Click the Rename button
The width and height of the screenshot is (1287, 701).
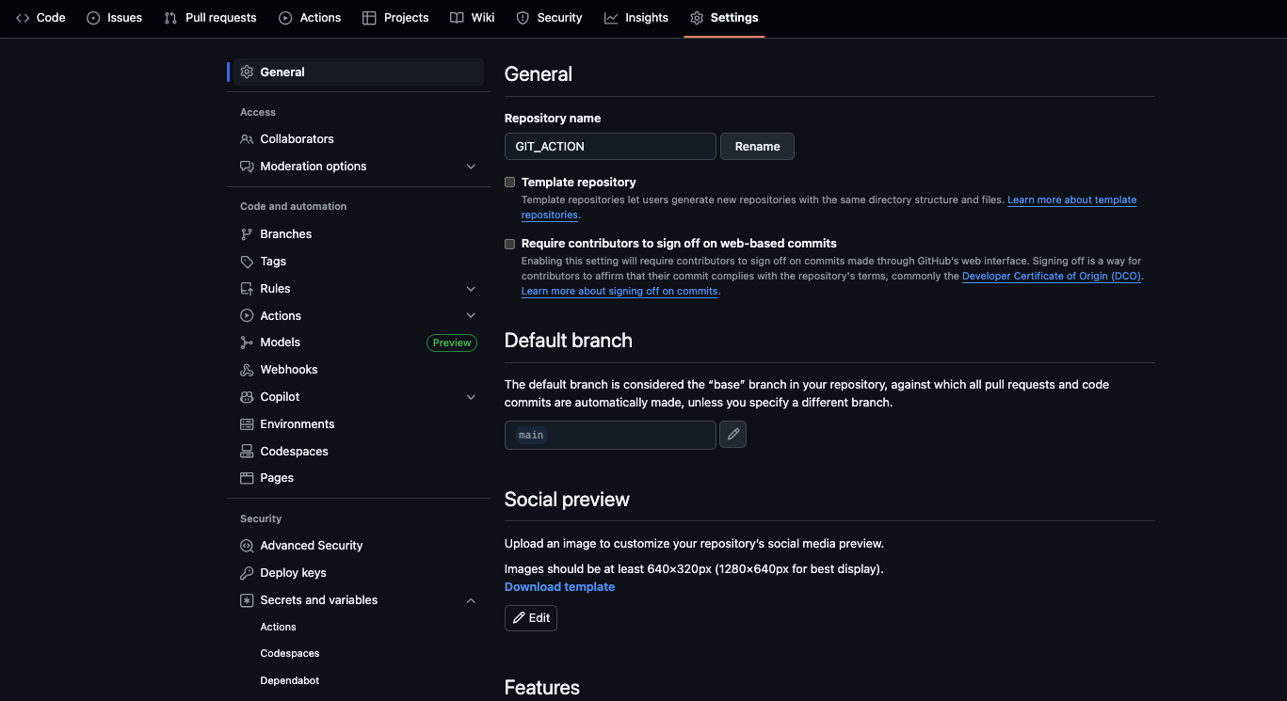point(757,146)
